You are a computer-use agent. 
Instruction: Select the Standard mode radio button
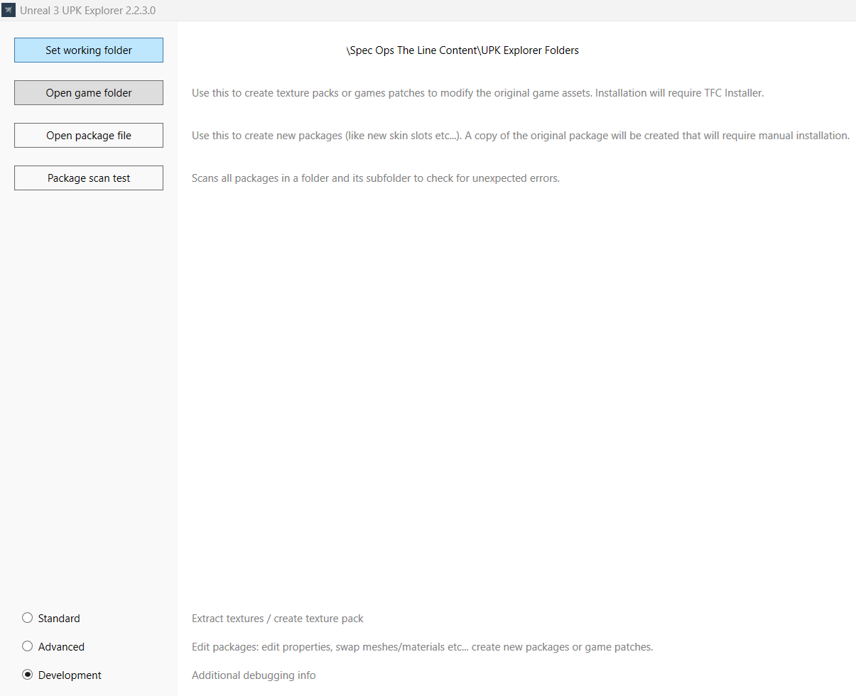coord(28,618)
